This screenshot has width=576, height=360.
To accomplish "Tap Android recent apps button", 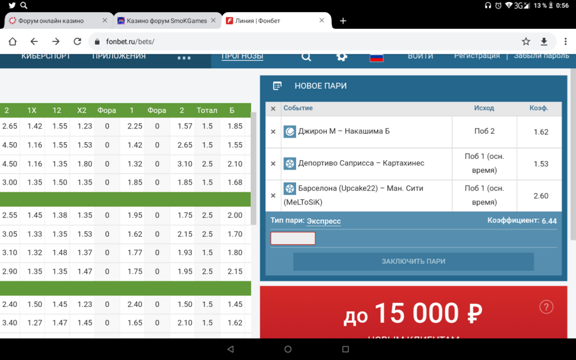I will tap(345, 349).
